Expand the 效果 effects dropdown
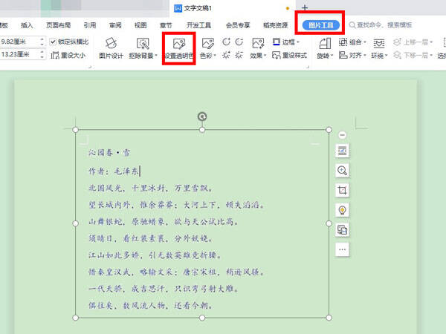Viewport: 446px width, 334px height. [x=265, y=56]
